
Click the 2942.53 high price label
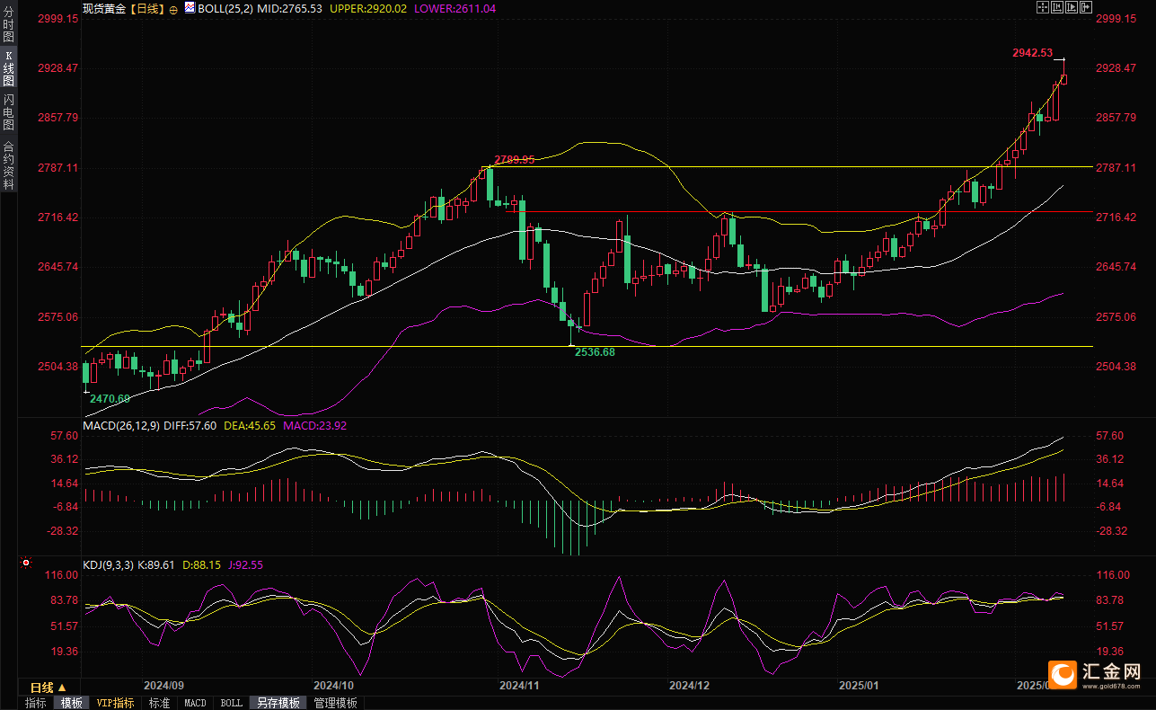coord(1032,53)
